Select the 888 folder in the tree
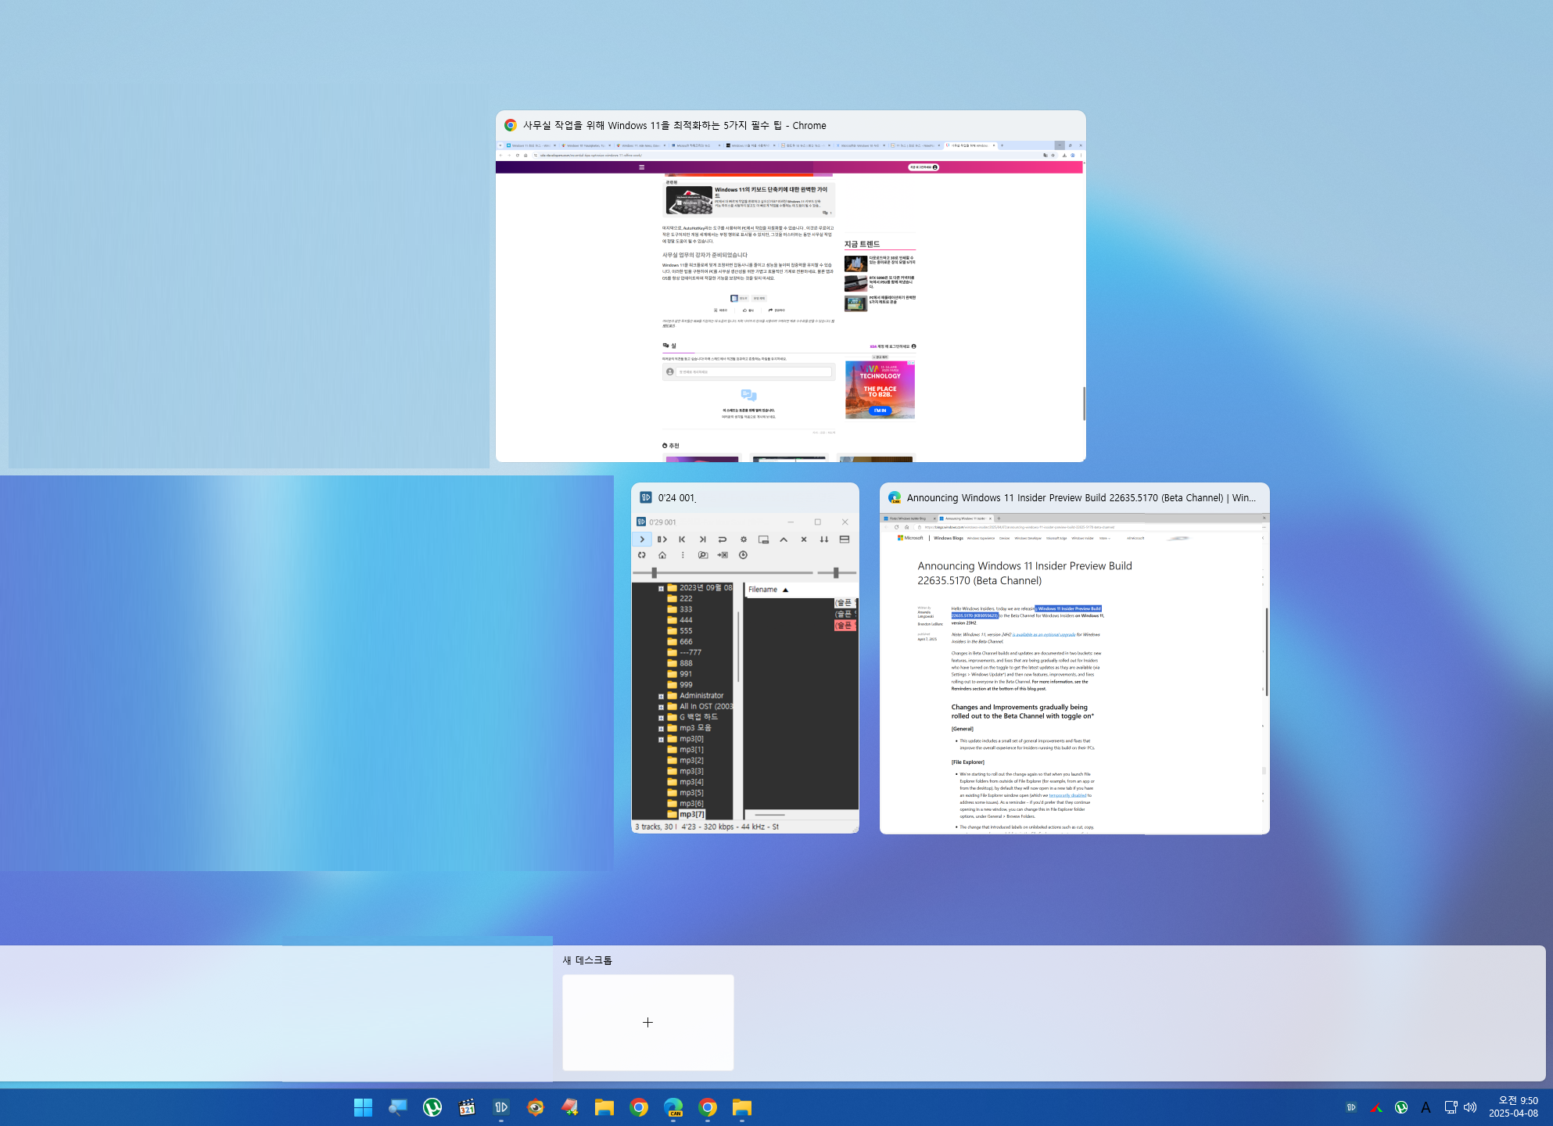This screenshot has height=1126, width=1553. (x=686, y=663)
